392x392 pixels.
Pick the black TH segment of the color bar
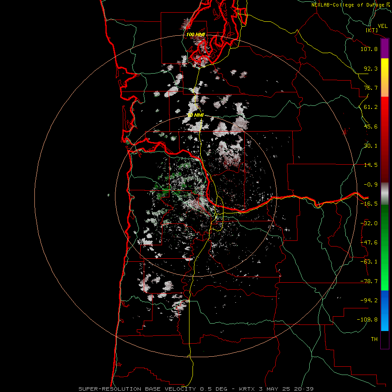click(x=385, y=339)
